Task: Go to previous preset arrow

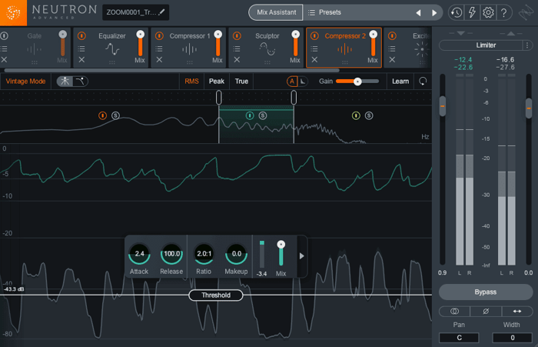Action: (x=418, y=13)
